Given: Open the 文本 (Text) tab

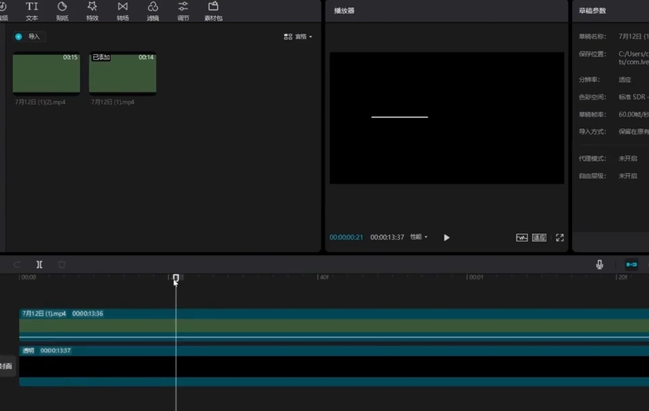Looking at the screenshot, I should click(x=32, y=11).
